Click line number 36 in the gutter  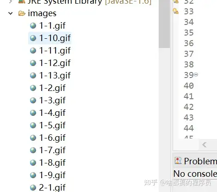coord(189,43)
